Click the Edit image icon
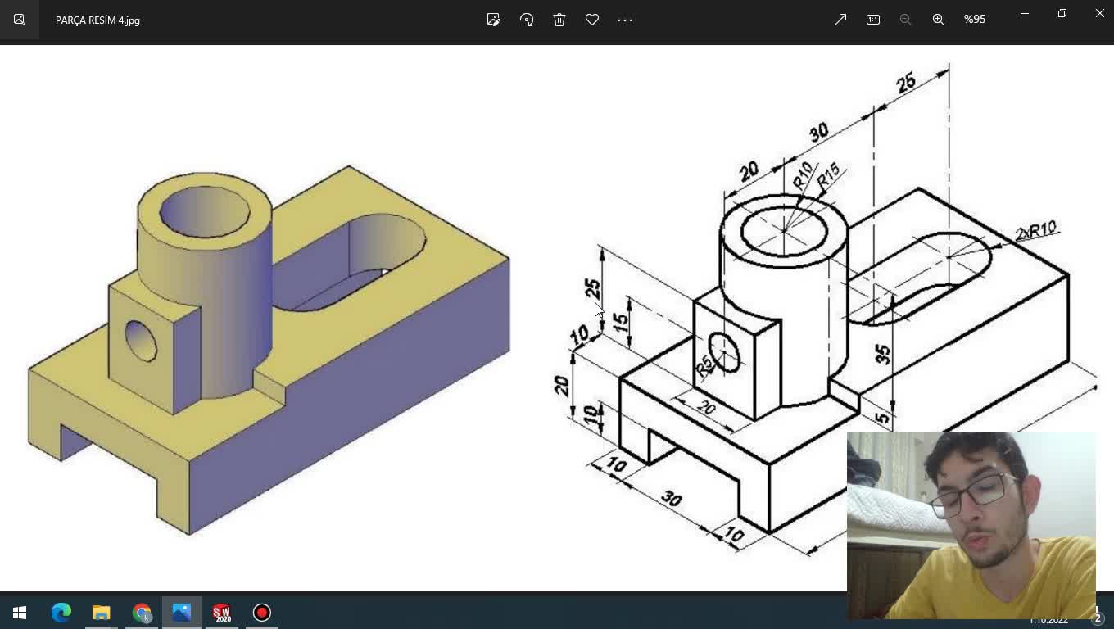The image size is (1114, 629). click(493, 20)
